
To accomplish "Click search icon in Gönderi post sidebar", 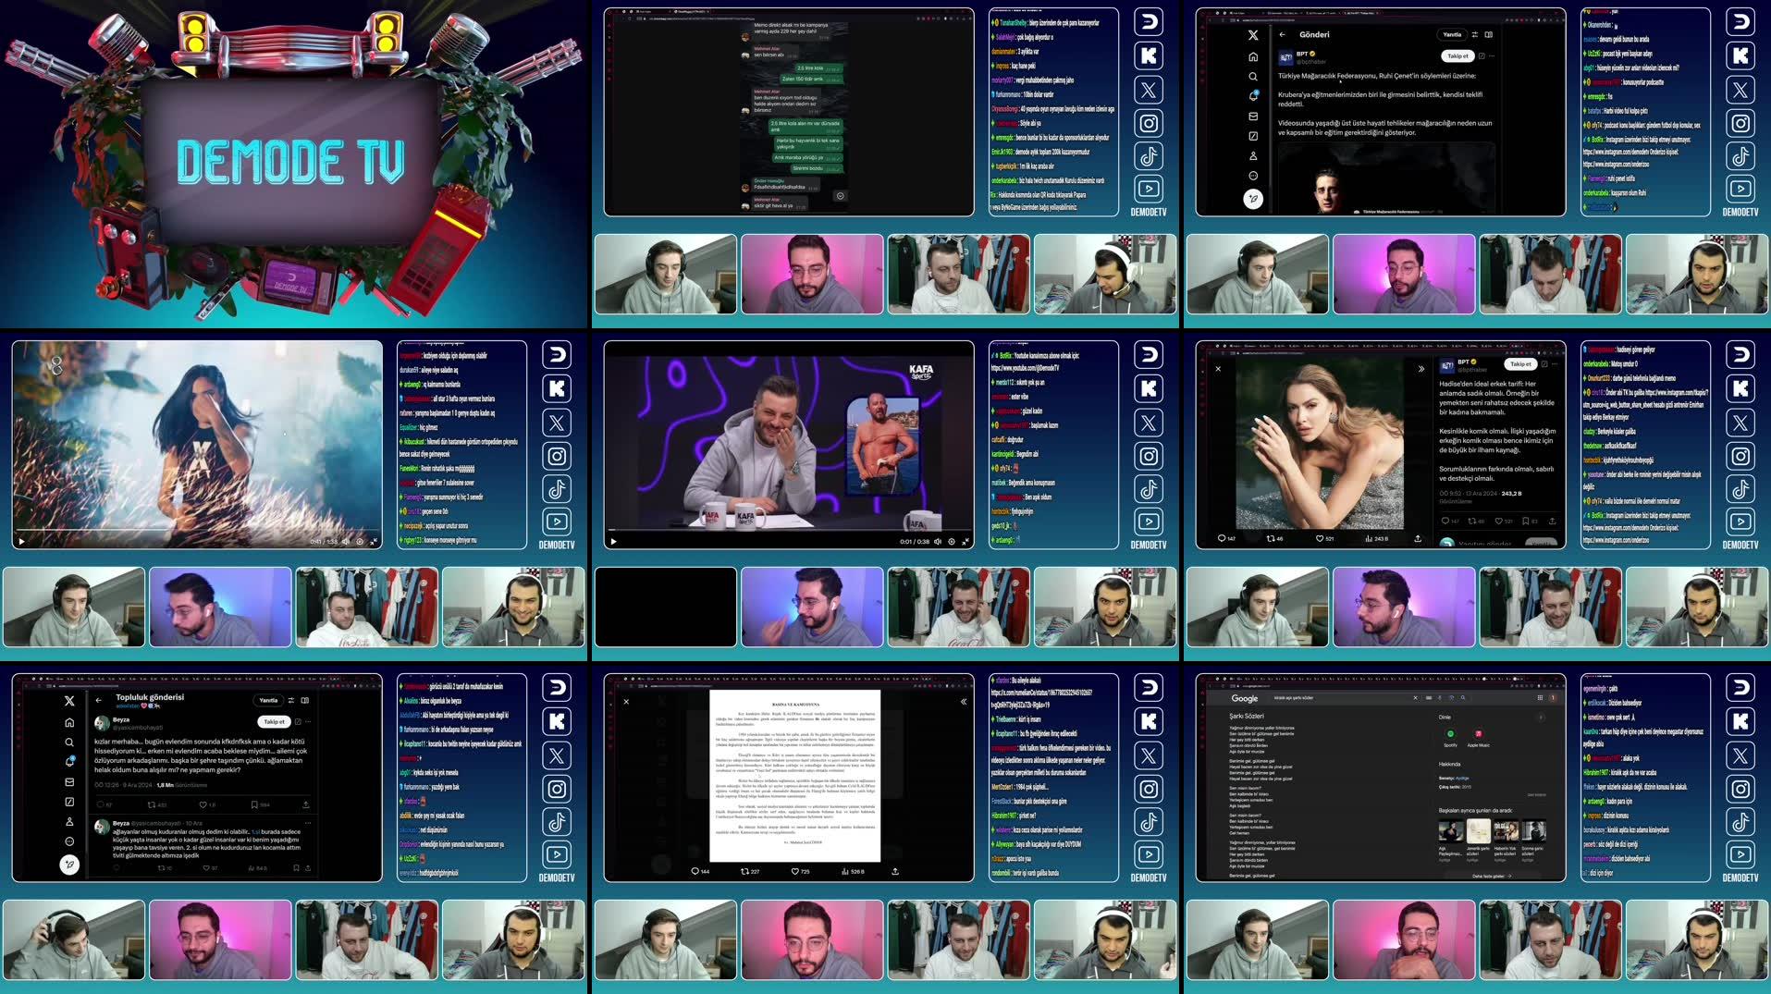I will 1253,77.
